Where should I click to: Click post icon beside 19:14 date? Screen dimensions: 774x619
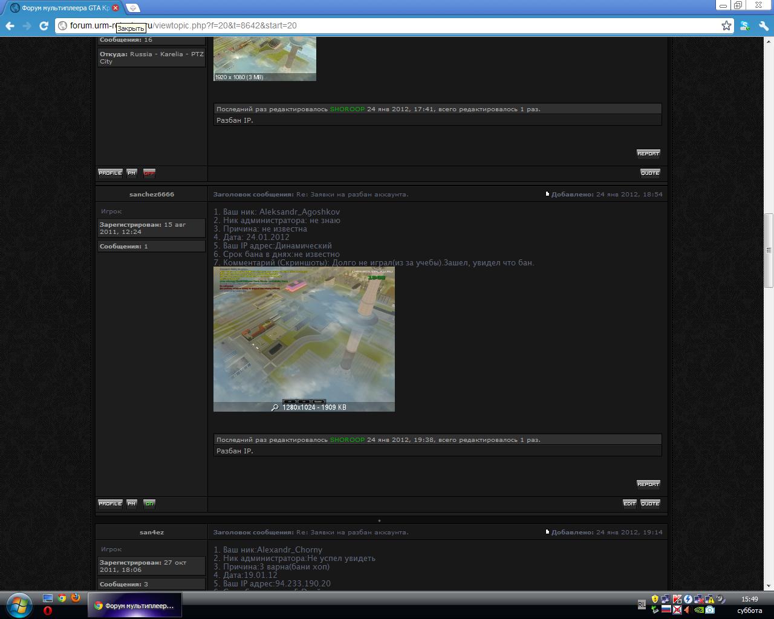pos(547,532)
